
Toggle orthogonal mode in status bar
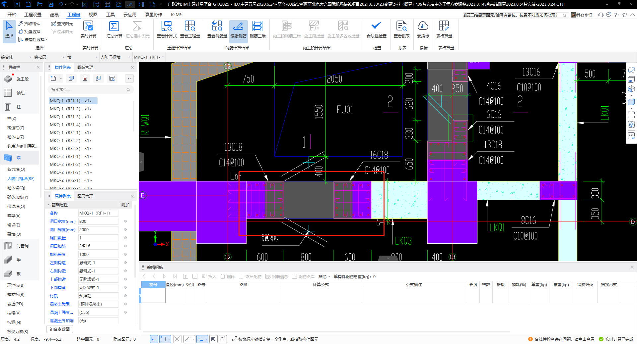(x=154, y=339)
